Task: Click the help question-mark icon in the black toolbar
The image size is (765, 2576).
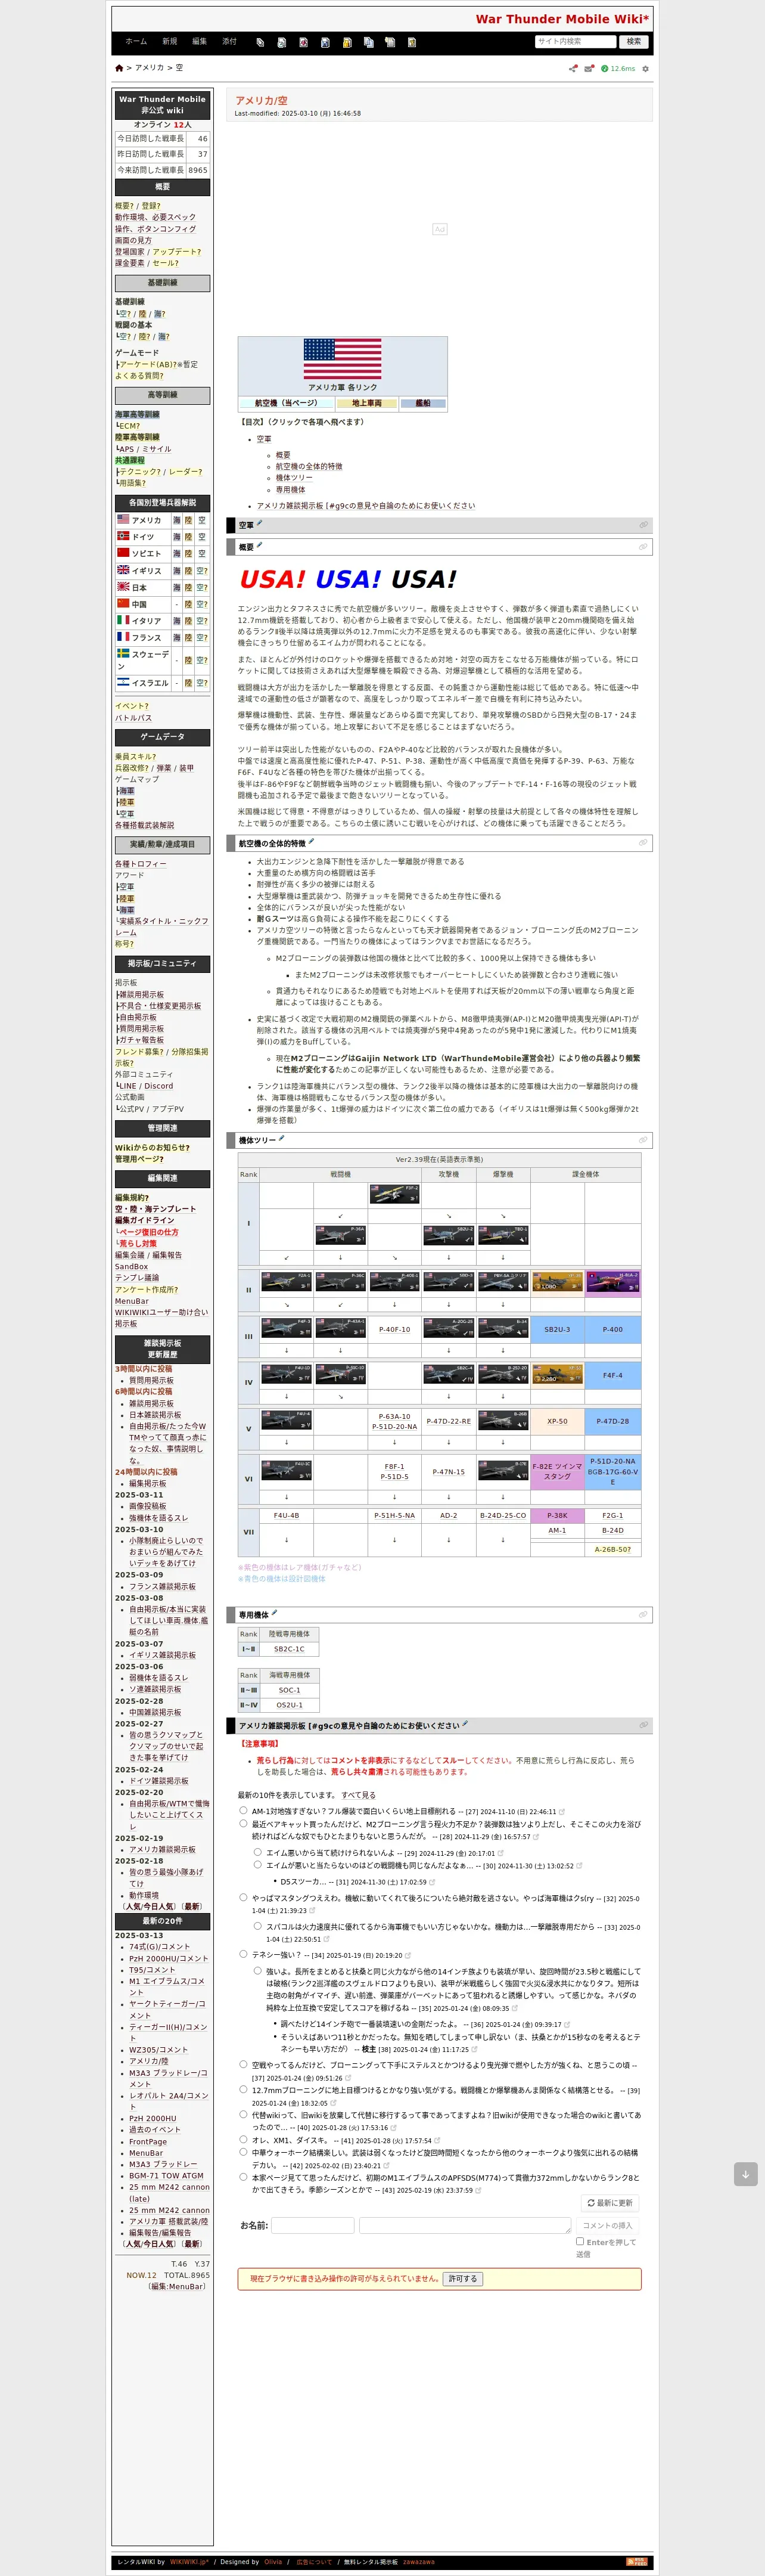Action: coord(411,42)
